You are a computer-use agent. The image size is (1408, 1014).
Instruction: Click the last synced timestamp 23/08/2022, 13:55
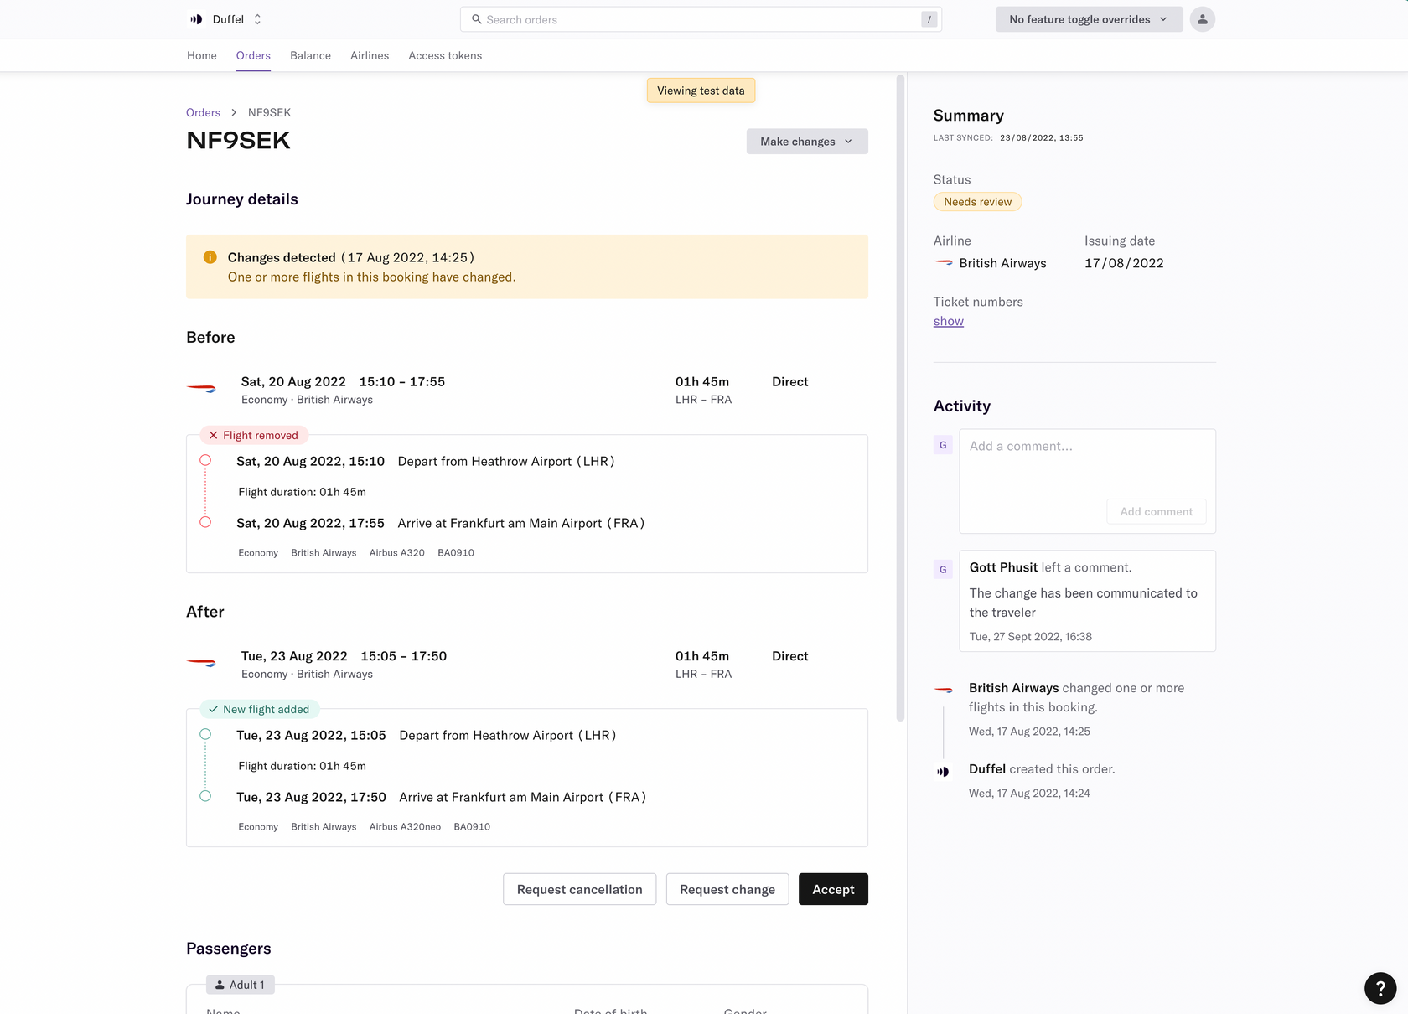[x=1041, y=137]
